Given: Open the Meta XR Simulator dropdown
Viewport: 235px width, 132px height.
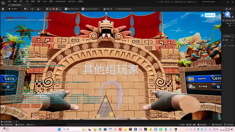Looking at the screenshot, I should [90, 9].
